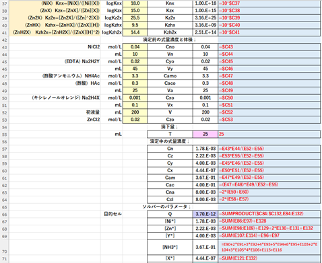The image size is (322, 263).
Task: Select the Cn value 1.78.E-03 in row 57
Action: 205,149
